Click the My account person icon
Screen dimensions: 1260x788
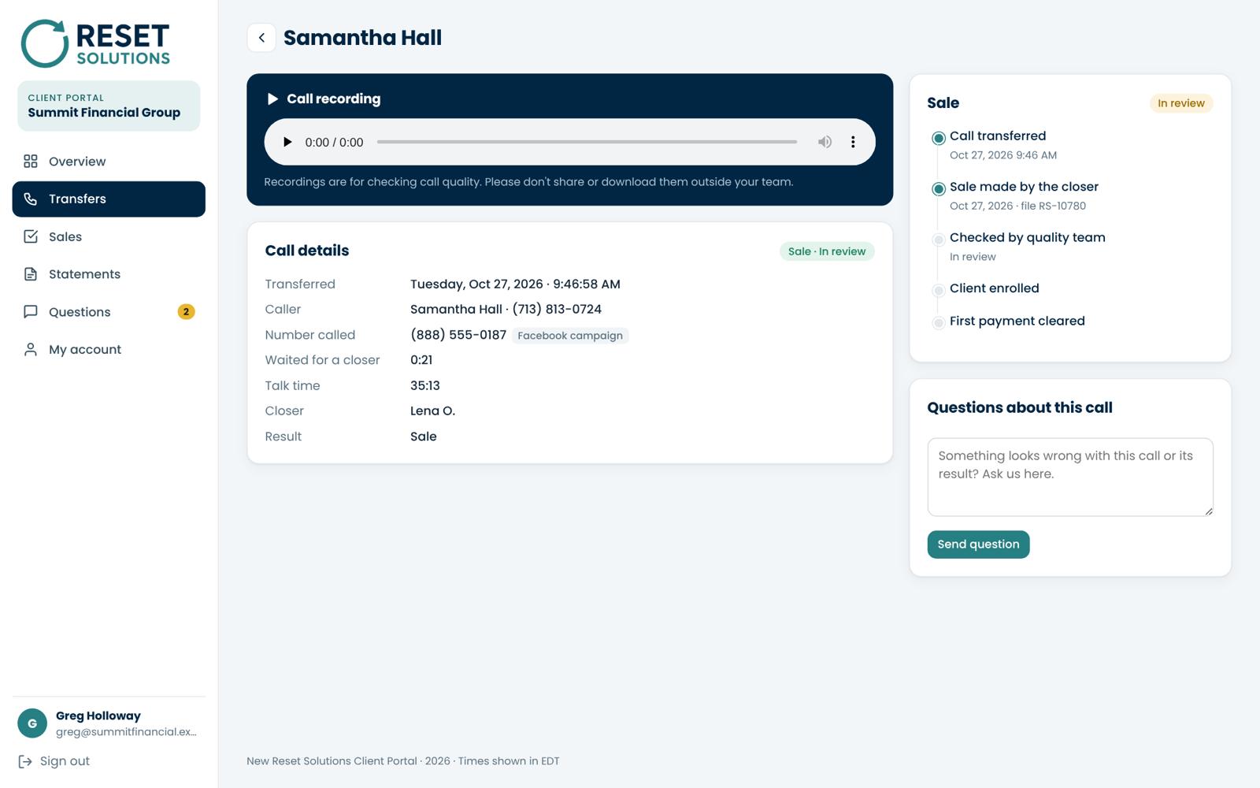(31, 349)
